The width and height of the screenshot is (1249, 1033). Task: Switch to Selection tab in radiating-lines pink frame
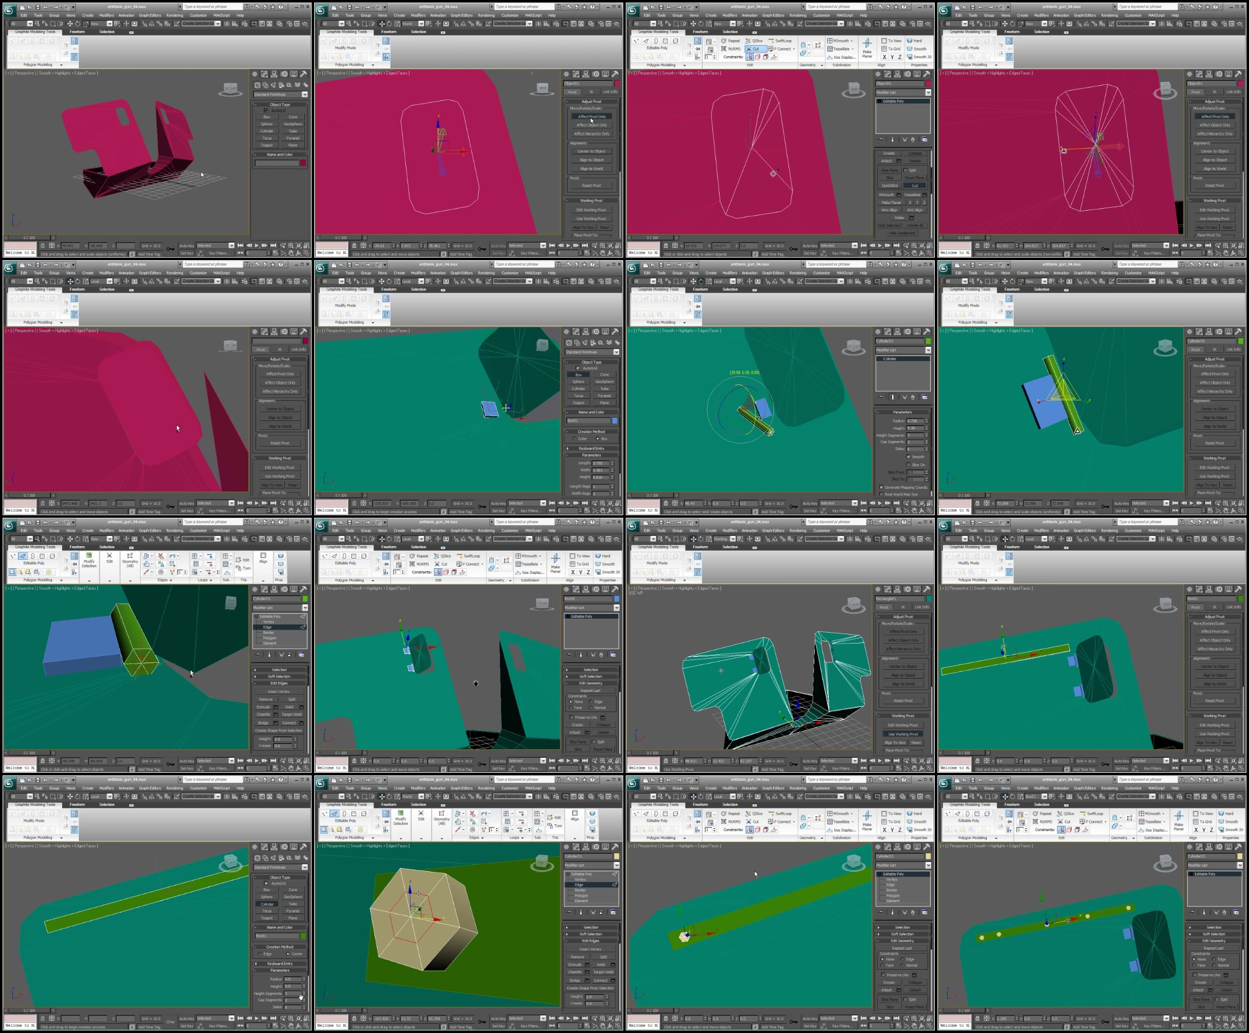coord(1041,31)
